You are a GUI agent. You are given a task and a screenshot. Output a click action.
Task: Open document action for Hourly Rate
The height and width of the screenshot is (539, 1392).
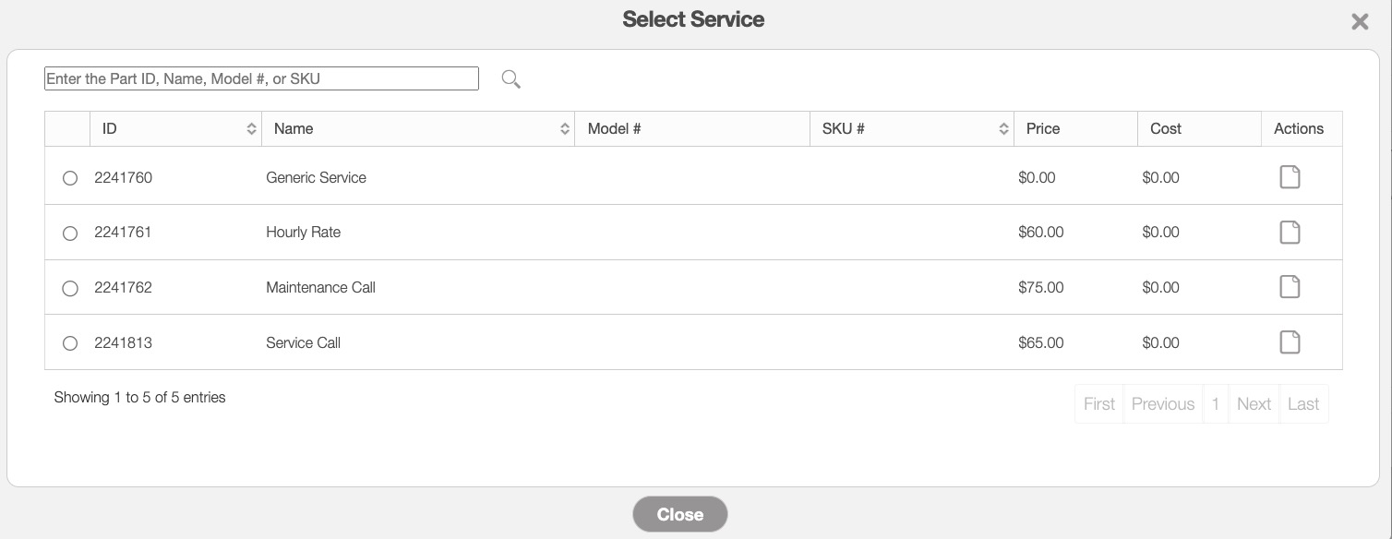[1290, 232]
